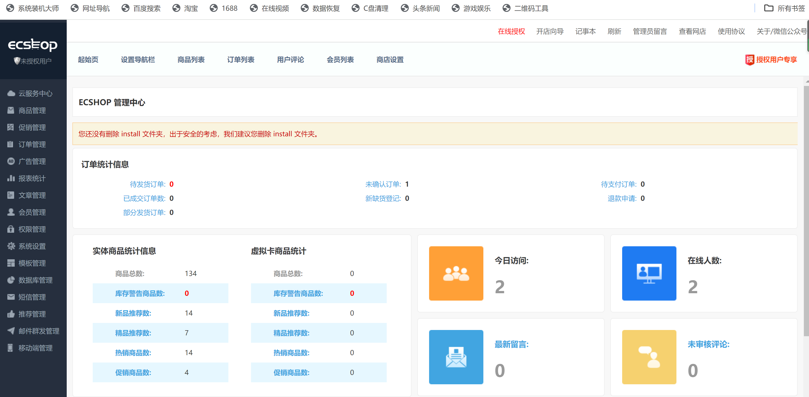This screenshot has width=809, height=397.
Task: Open the 最新留言 text link
Action: pyautogui.click(x=512, y=345)
